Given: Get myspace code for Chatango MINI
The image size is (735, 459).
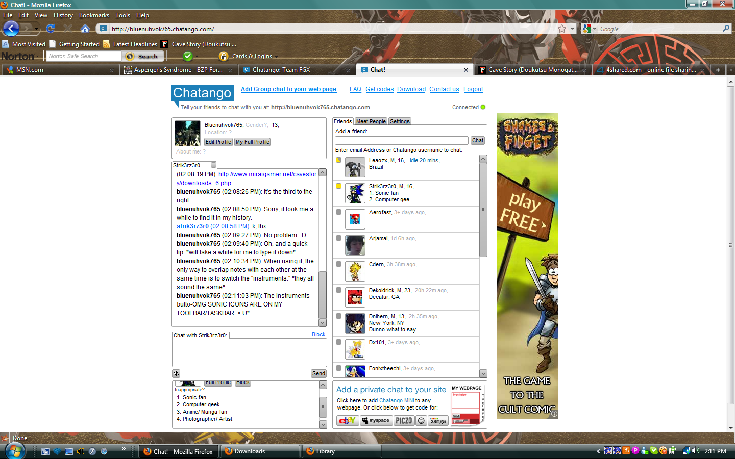Looking at the screenshot, I should coord(376,420).
